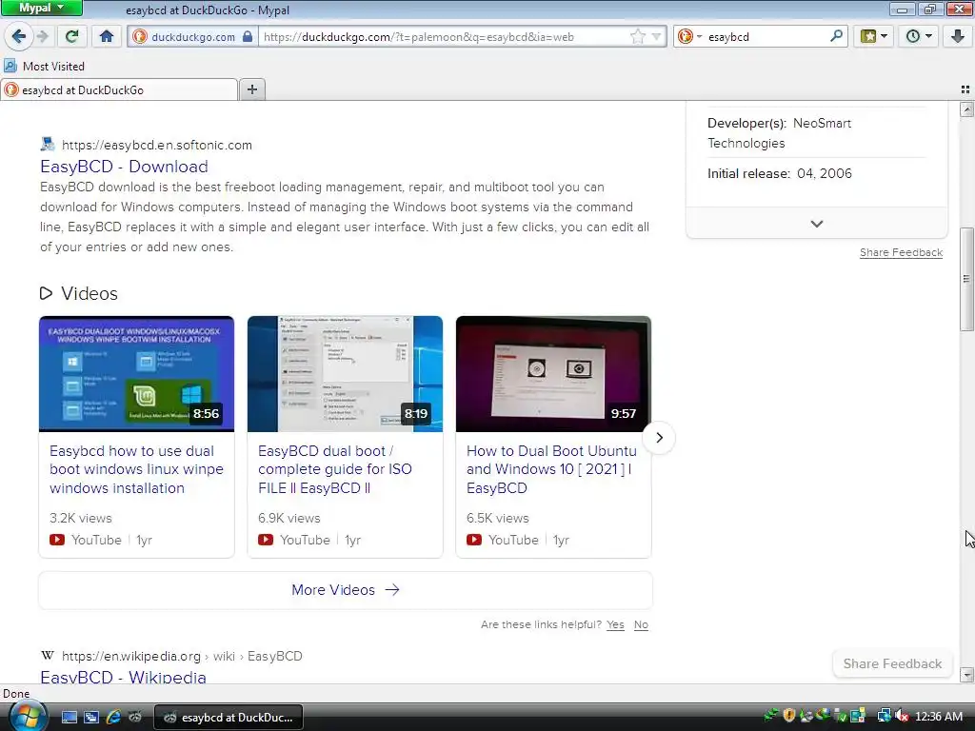
Task: Go back to the previous page
Action: click(x=18, y=37)
